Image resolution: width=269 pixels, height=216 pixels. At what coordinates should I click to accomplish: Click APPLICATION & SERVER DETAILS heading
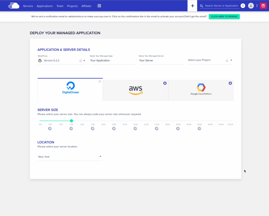tap(64, 50)
